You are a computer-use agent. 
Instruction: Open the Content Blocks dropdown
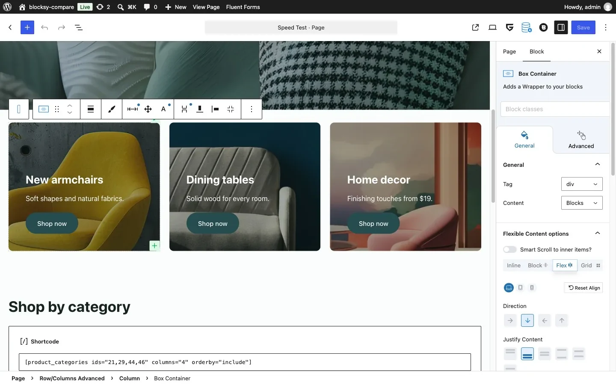582,203
